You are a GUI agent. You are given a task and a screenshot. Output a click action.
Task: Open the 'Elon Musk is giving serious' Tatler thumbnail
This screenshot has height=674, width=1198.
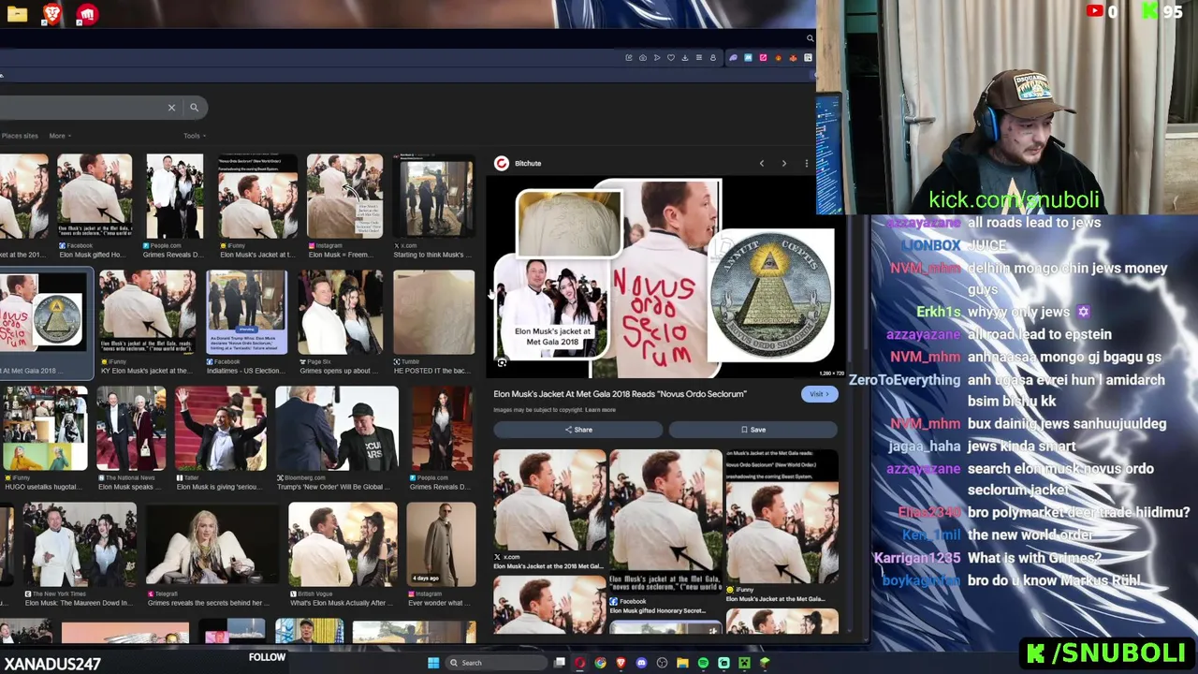(220, 430)
